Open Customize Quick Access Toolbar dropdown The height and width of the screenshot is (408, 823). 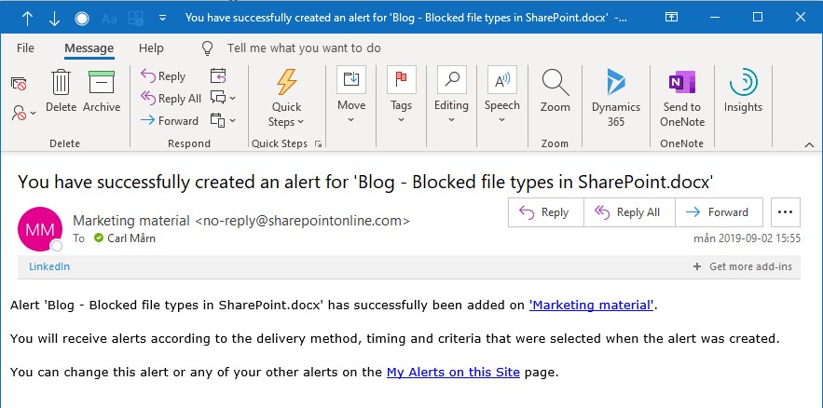click(163, 18)
